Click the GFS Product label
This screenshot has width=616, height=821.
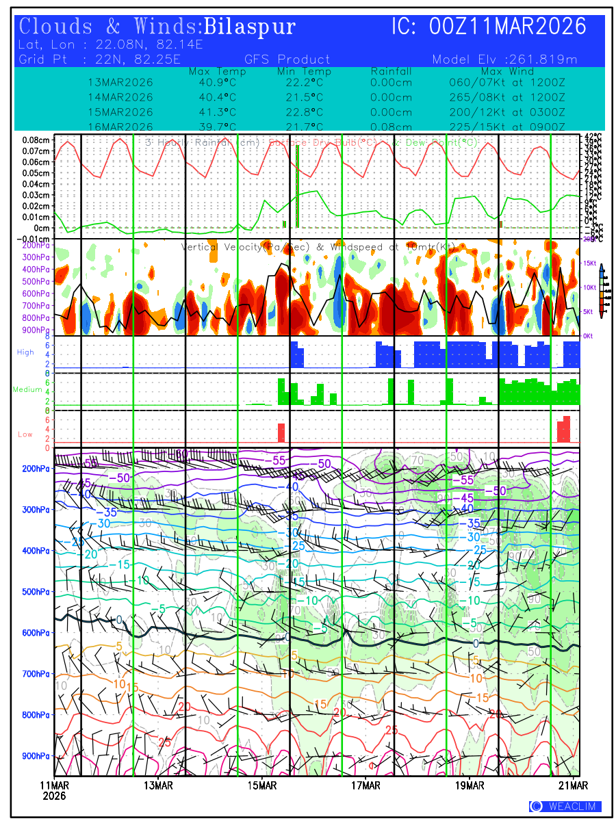[287, 60]
